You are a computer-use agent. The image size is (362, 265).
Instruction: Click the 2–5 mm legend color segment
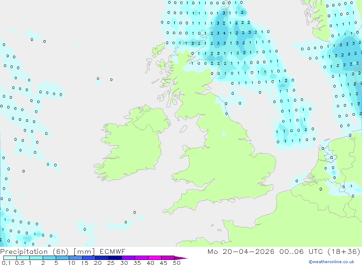pyautogui.click(x=49, y=258)
